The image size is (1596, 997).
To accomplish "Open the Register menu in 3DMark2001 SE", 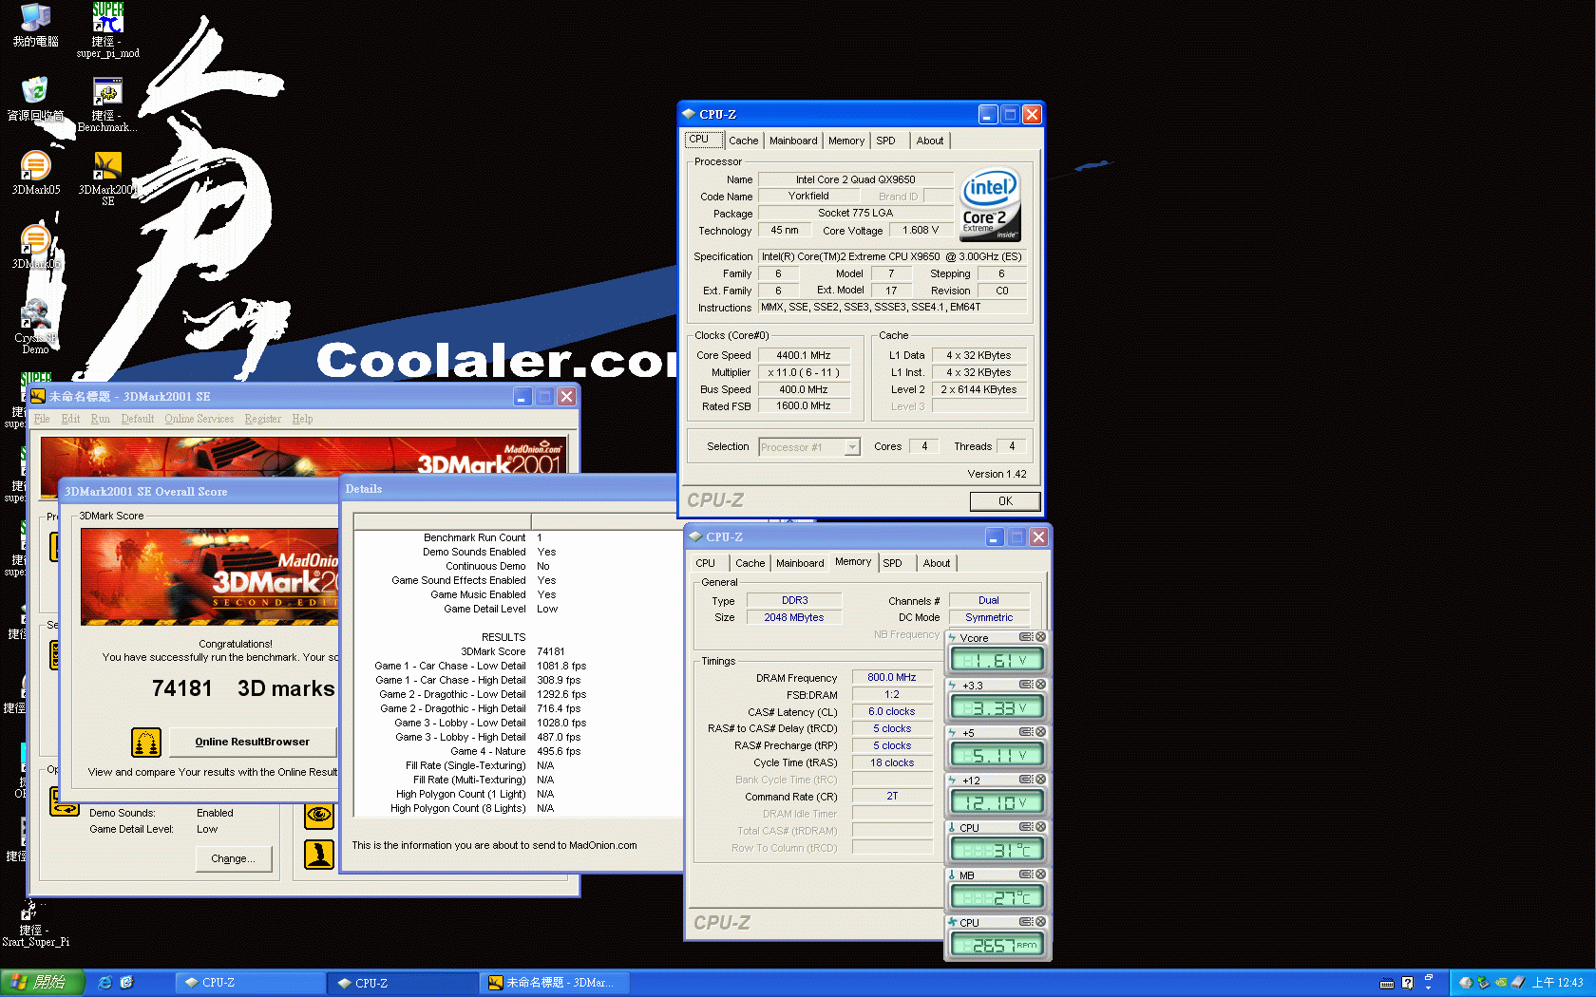I will (263, 419).
